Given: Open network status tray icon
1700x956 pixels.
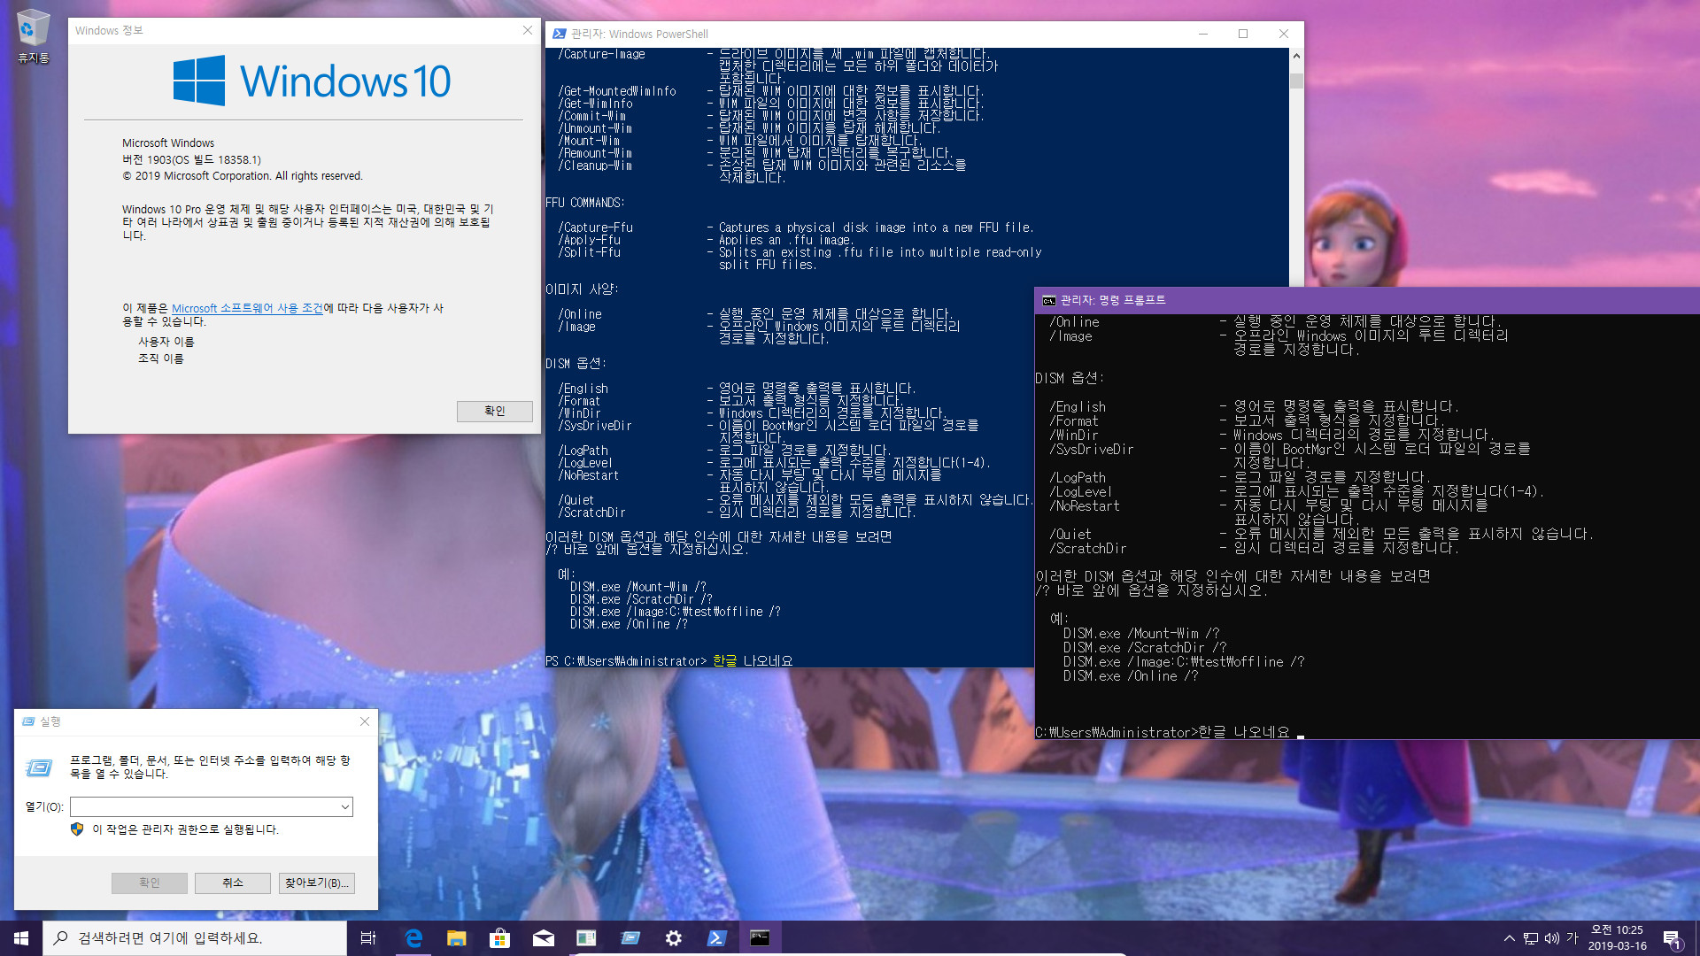Looking at the screenshot, I should 1531,938.
